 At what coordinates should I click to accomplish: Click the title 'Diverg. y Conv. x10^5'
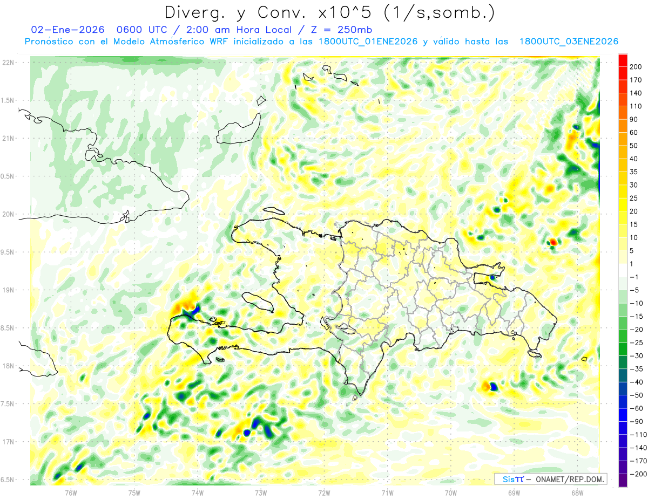pos(266,12)
